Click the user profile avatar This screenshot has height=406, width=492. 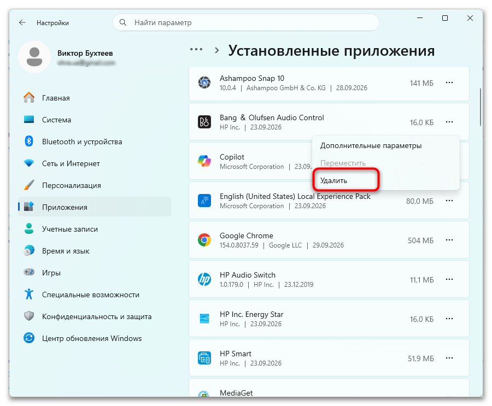click(34, 57)
